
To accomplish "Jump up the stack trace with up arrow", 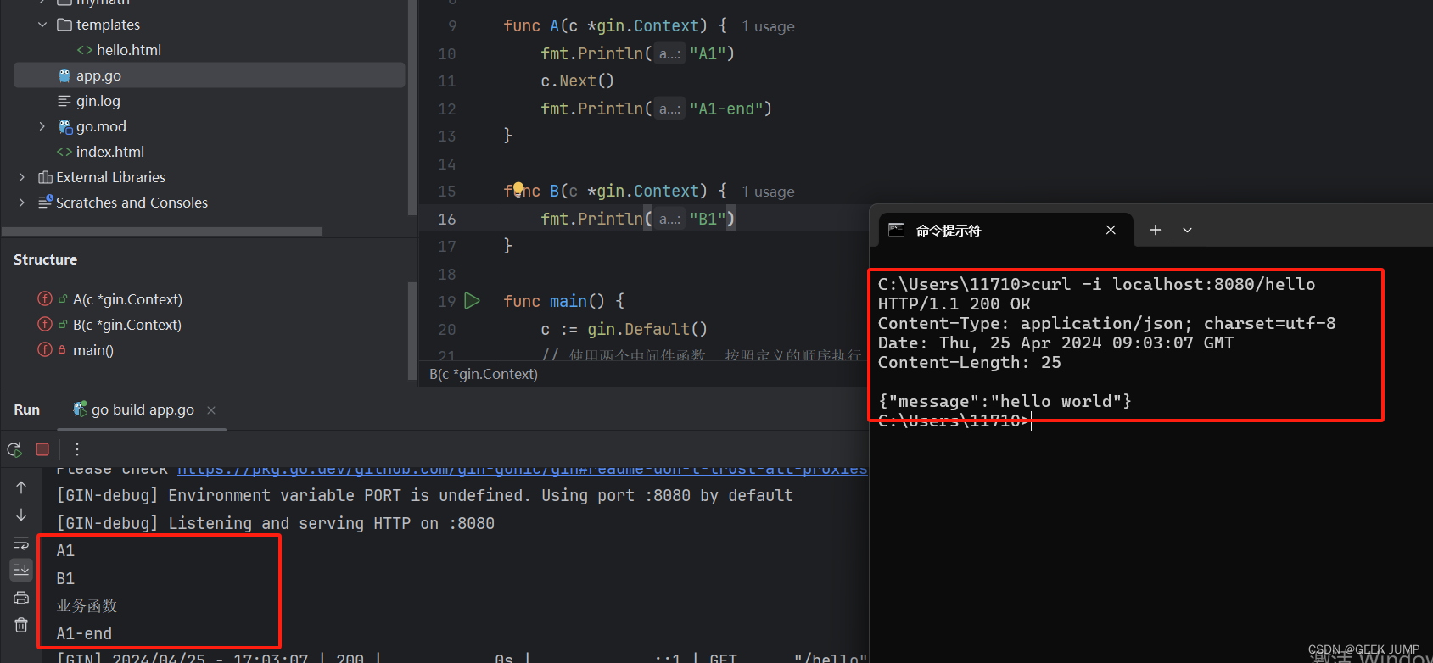I will point(21,487).
